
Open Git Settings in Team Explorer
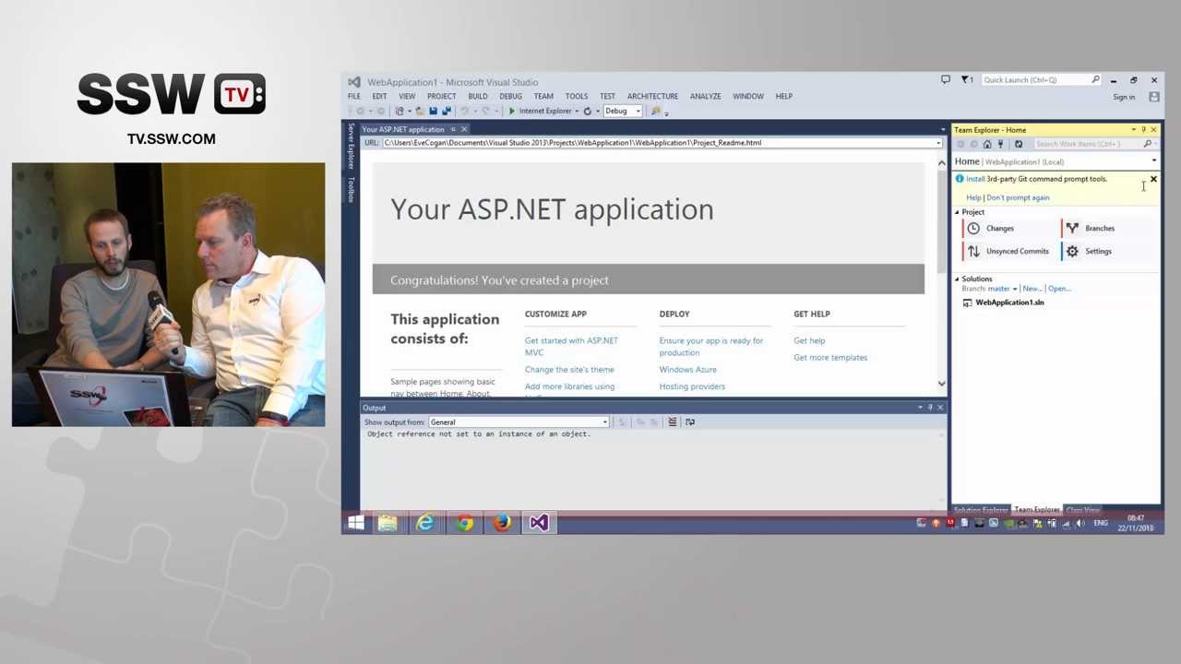tap(1098, 251)
